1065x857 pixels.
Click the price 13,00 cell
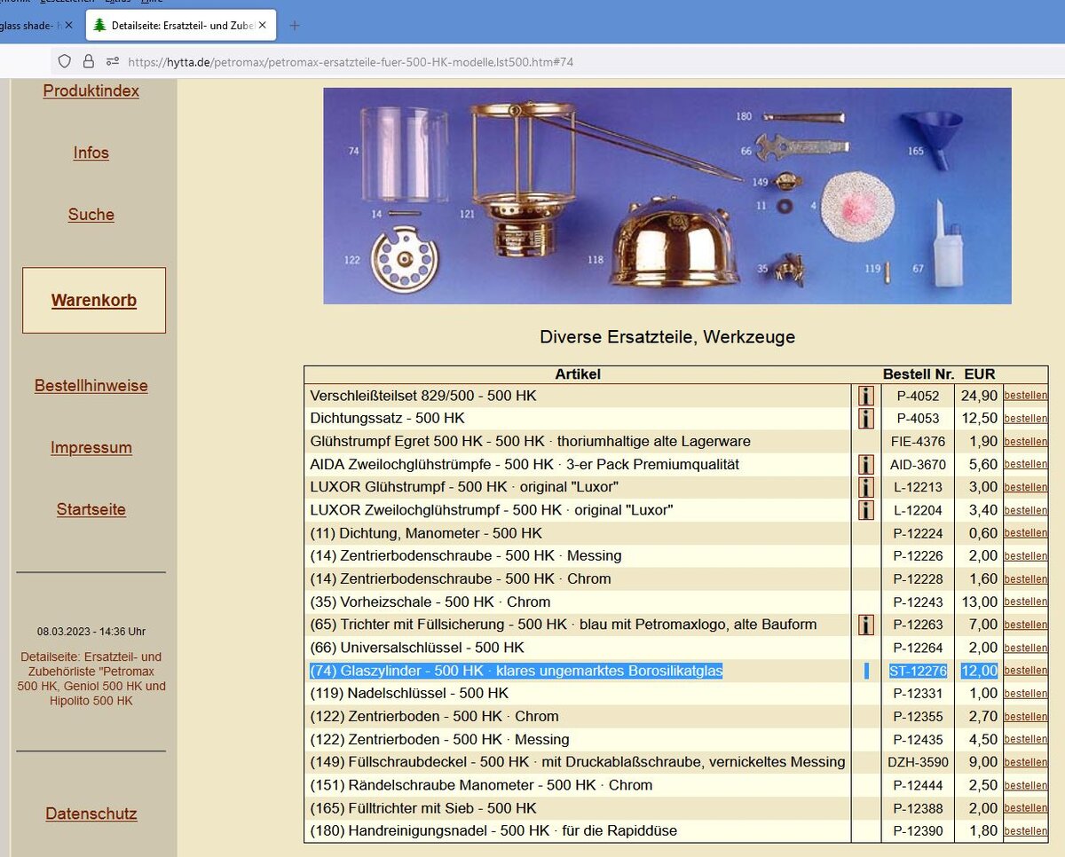(979, 601)
